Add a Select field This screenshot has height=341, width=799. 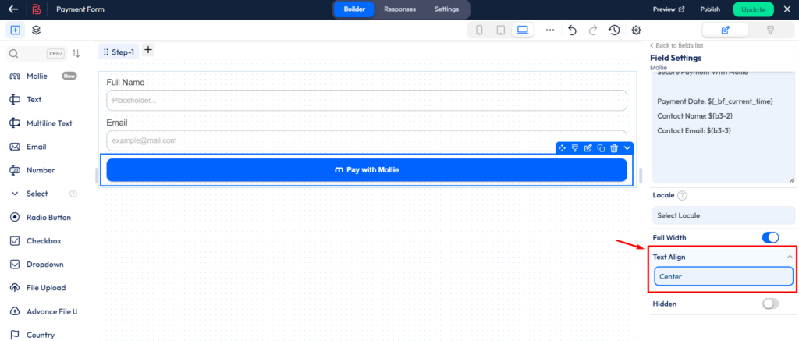tap(37, 194)
